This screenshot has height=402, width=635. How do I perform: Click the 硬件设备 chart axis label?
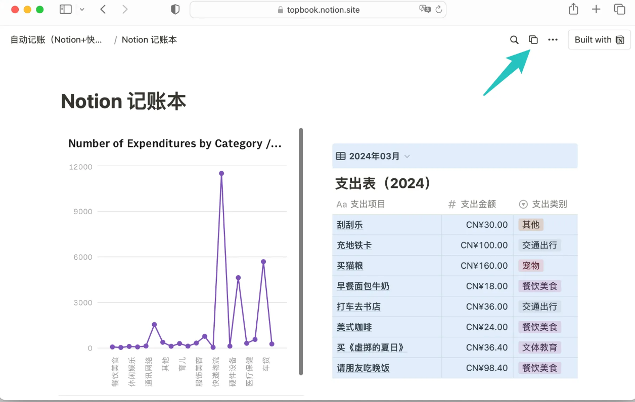(x=233, y=372)
